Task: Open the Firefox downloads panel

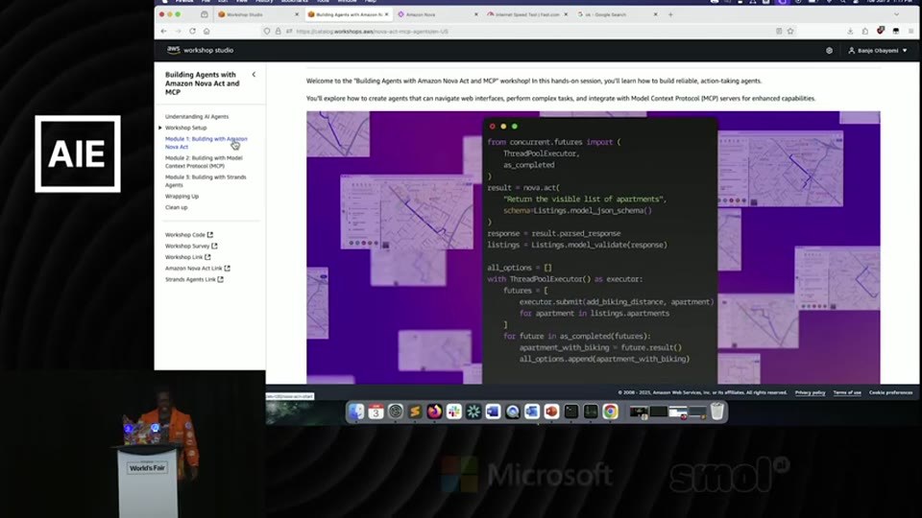Action: (850, 31)
